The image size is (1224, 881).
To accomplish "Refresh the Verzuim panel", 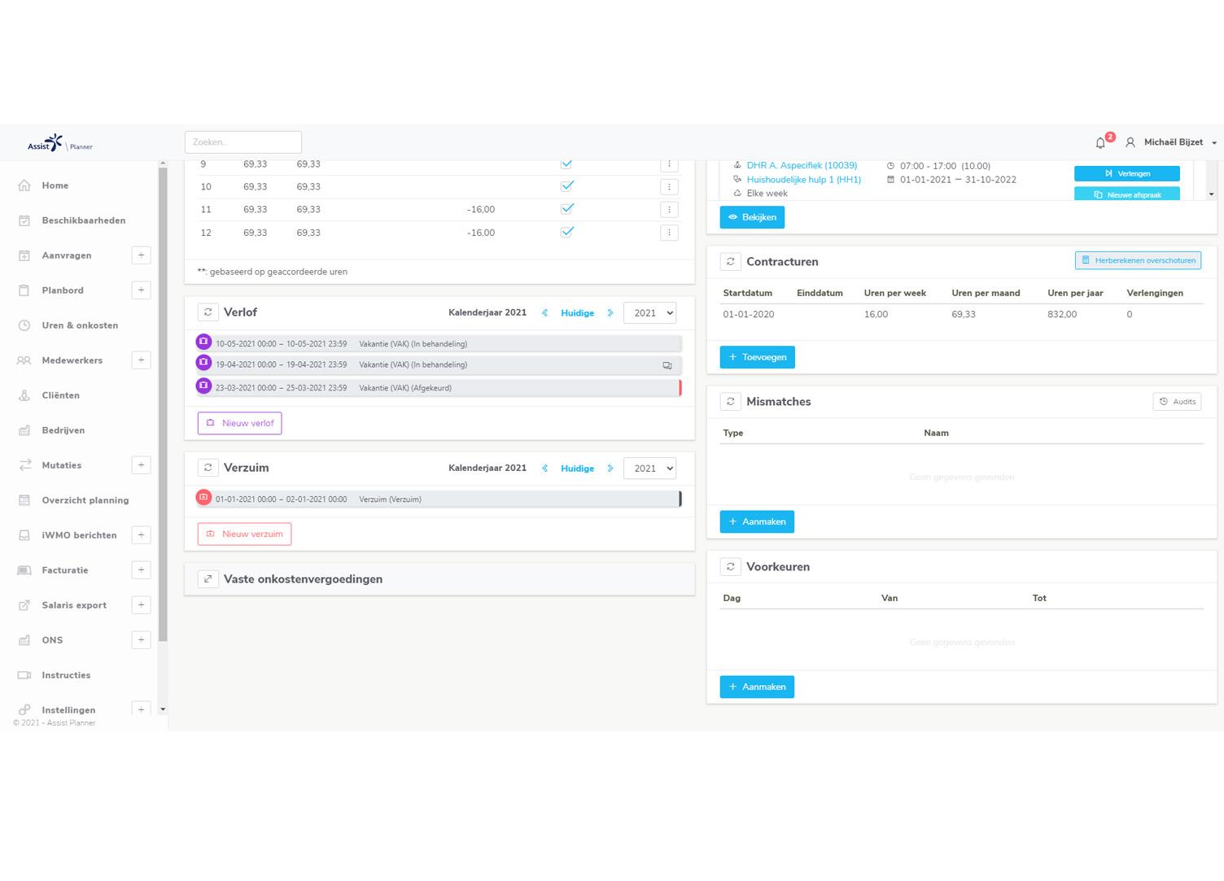I will [x=208, y=468].
